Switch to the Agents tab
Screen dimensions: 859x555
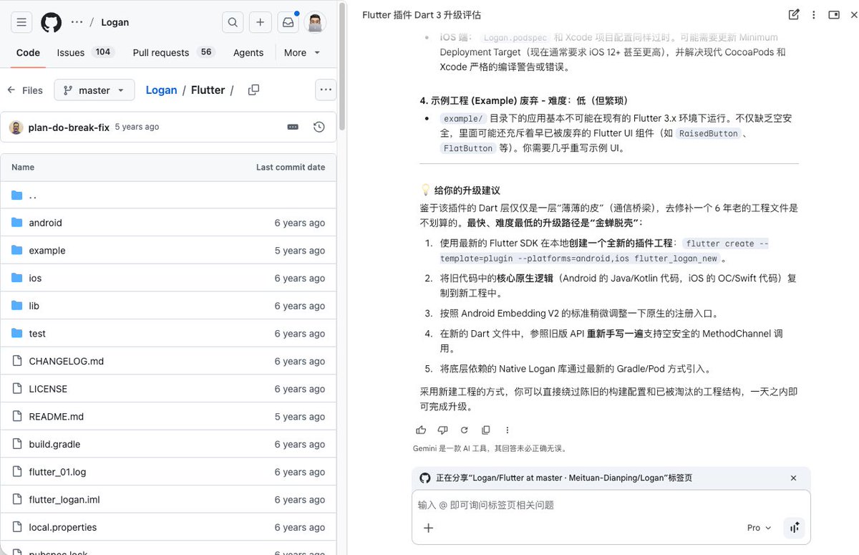click(248, 52)
